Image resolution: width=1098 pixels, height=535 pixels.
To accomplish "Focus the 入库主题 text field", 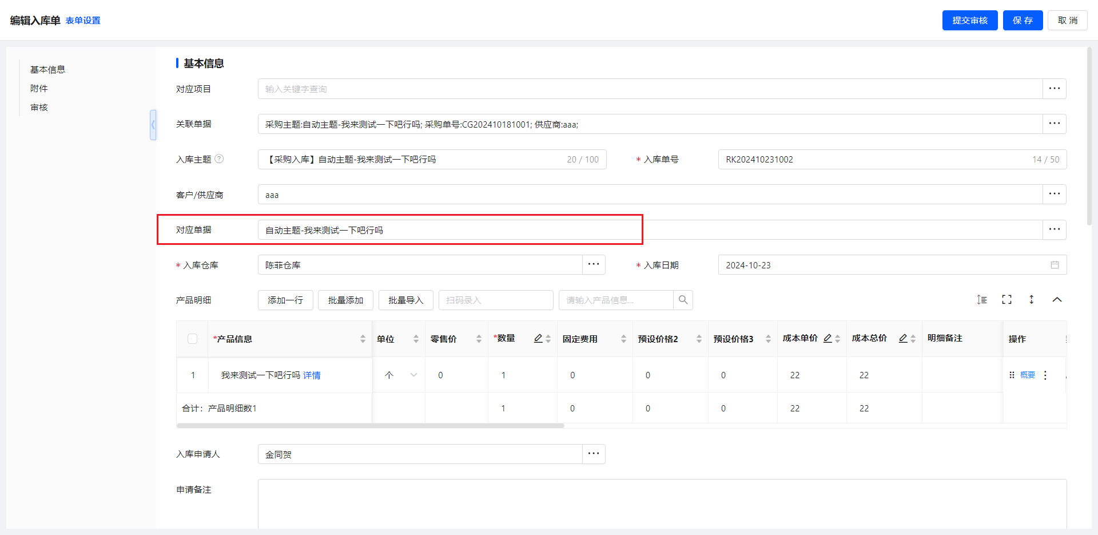I will pyautogui.click(x=432, y=160).
